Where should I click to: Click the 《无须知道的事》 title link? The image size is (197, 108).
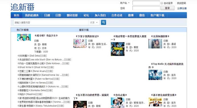pyautogui.click(x=160, y=36)
